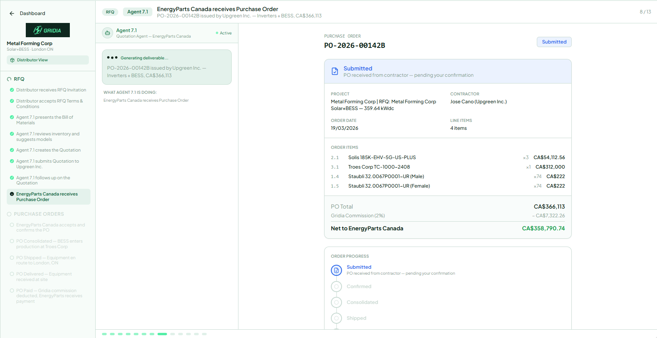The image size is (657, 338).
Task: Open step Agent 7.1 submits Quotation to Upgreen
Action: pyautogui.click(x=48, y=164)
